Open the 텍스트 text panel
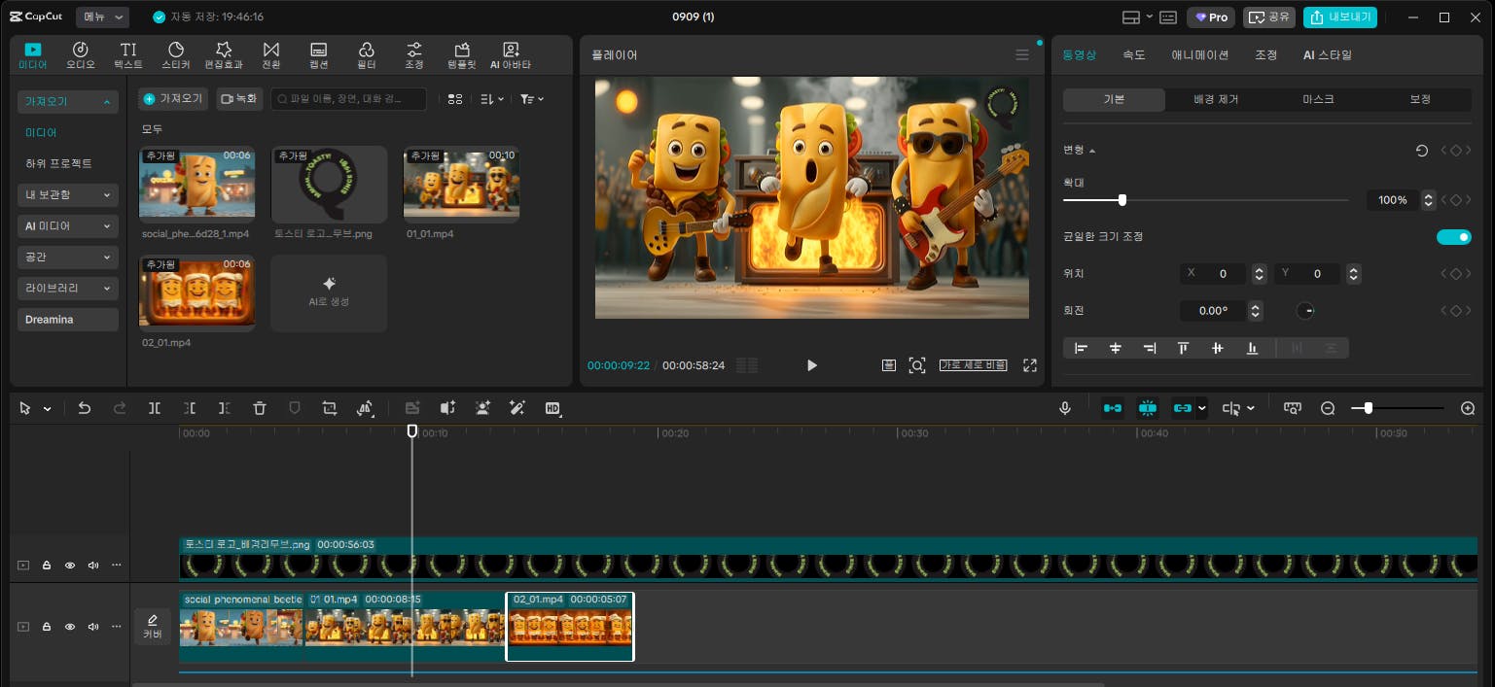Viewport: 1495px width, 687px height. [x=128, y=55]
